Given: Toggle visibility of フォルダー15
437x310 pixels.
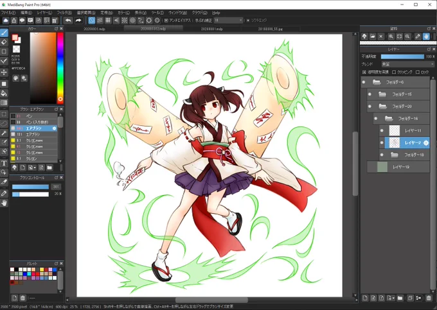Looking at the screenshot, I should [370, 94].
